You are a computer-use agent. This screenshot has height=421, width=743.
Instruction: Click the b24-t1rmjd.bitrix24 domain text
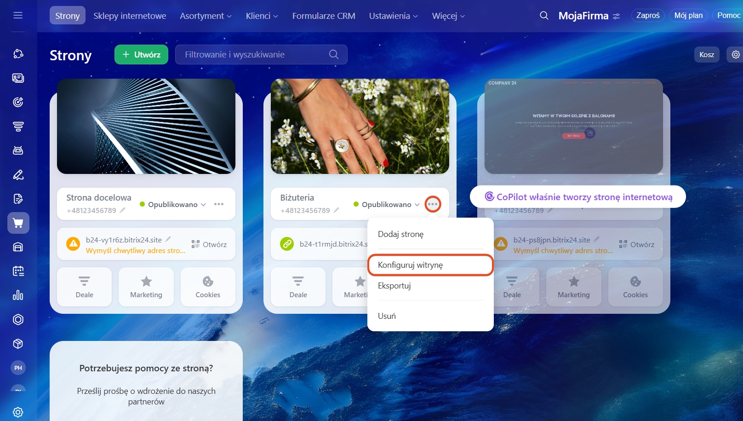[x=334, y=244]
